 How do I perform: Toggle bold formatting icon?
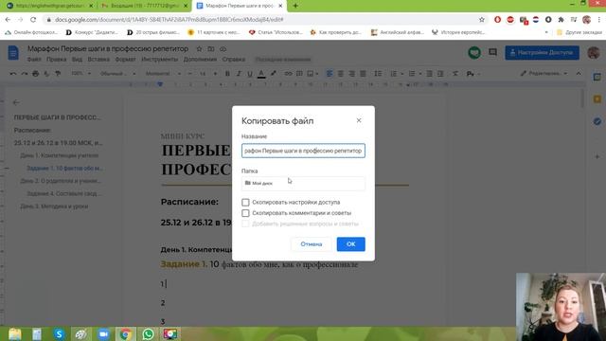(x=227, y=74)
